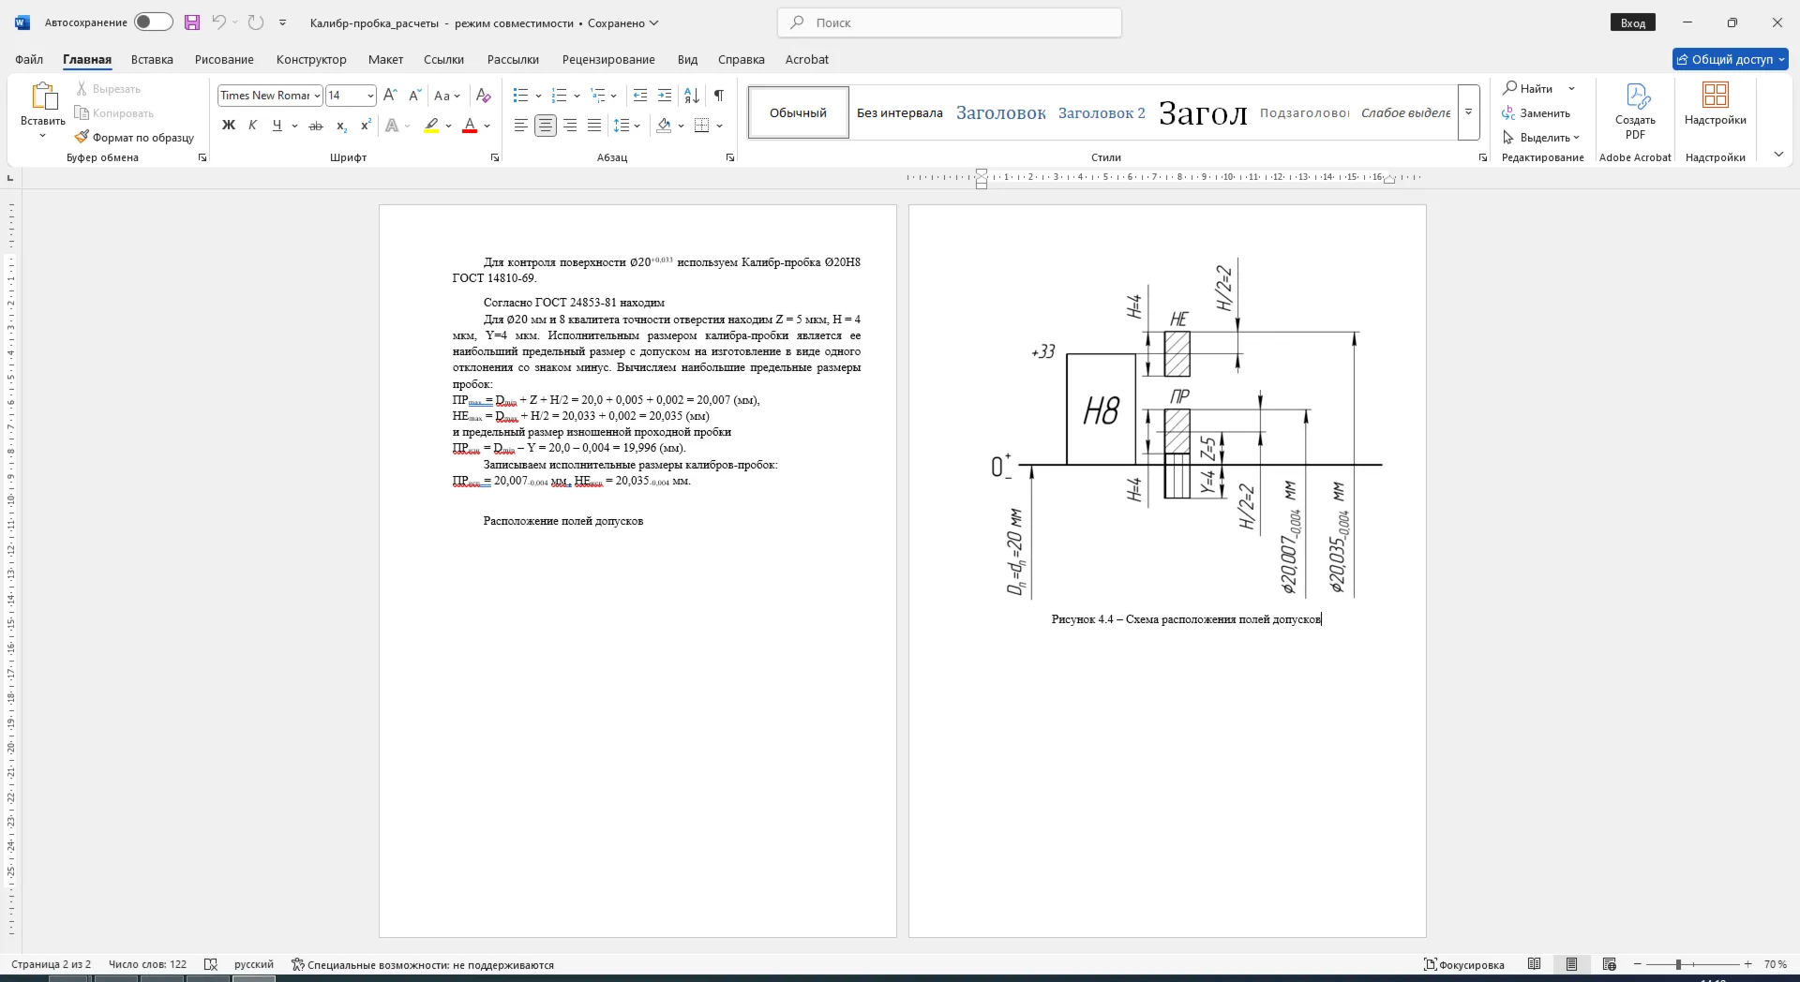Viewport: 1800px width, 982px height.
Task: Open the font name dropdown
Action: pyautogui.click(x=317, y=96)
